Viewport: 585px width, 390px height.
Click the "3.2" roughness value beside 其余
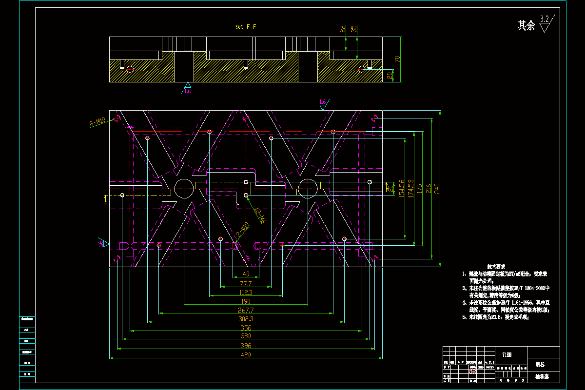(x=545, y=19)
